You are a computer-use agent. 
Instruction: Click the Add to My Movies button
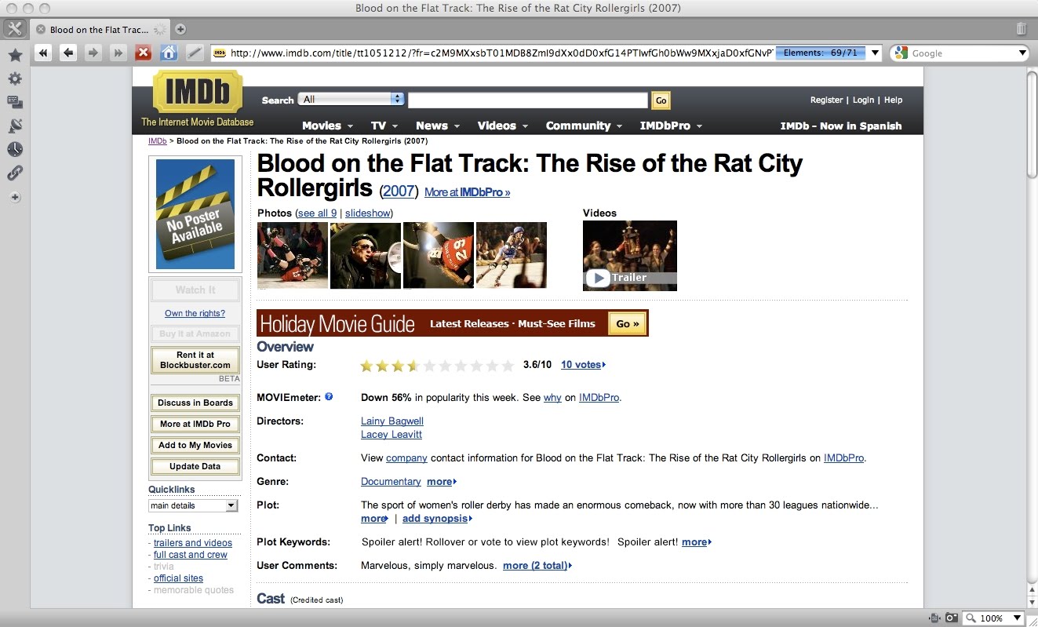[x=195, y=445]
